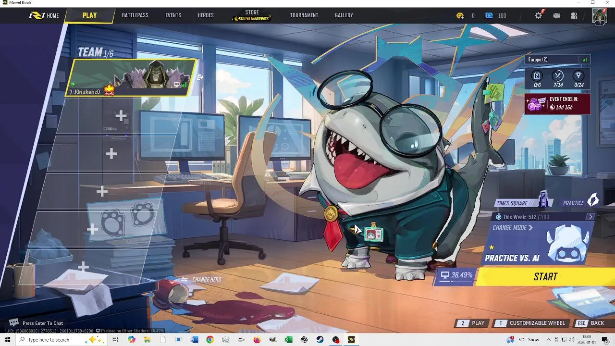Click the Marvel Rivals taskbar icon
This screenshot has height=346, width=615.
click(x=351, y=340)
